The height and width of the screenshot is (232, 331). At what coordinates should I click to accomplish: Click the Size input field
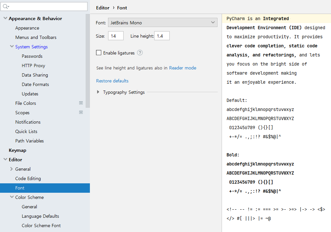coord(116,36)
